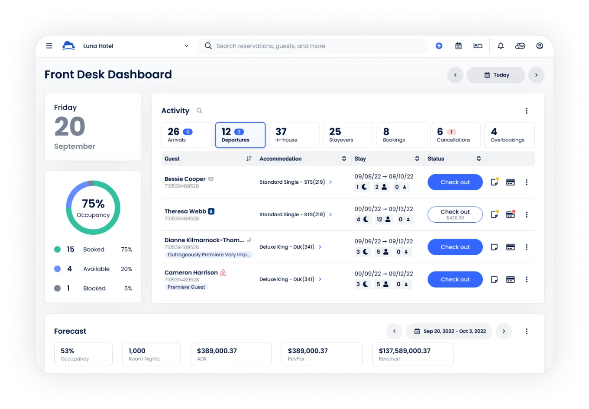Open Cameron Harrison's row overflow menu

pyautogui.click(x=527, y=279)
